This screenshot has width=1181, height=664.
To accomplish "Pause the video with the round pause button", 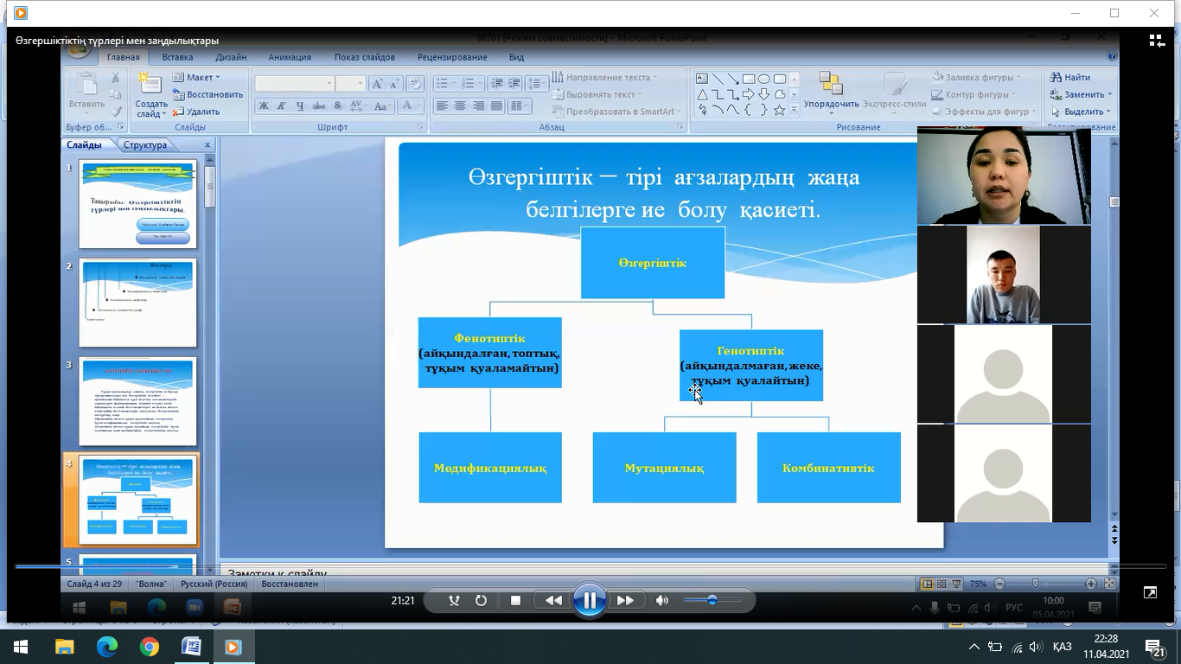I will (589, 600).
